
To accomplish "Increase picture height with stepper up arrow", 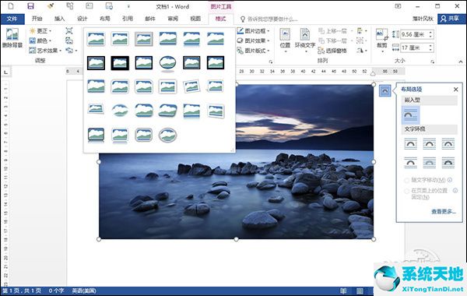I will [x=430, y=32].
